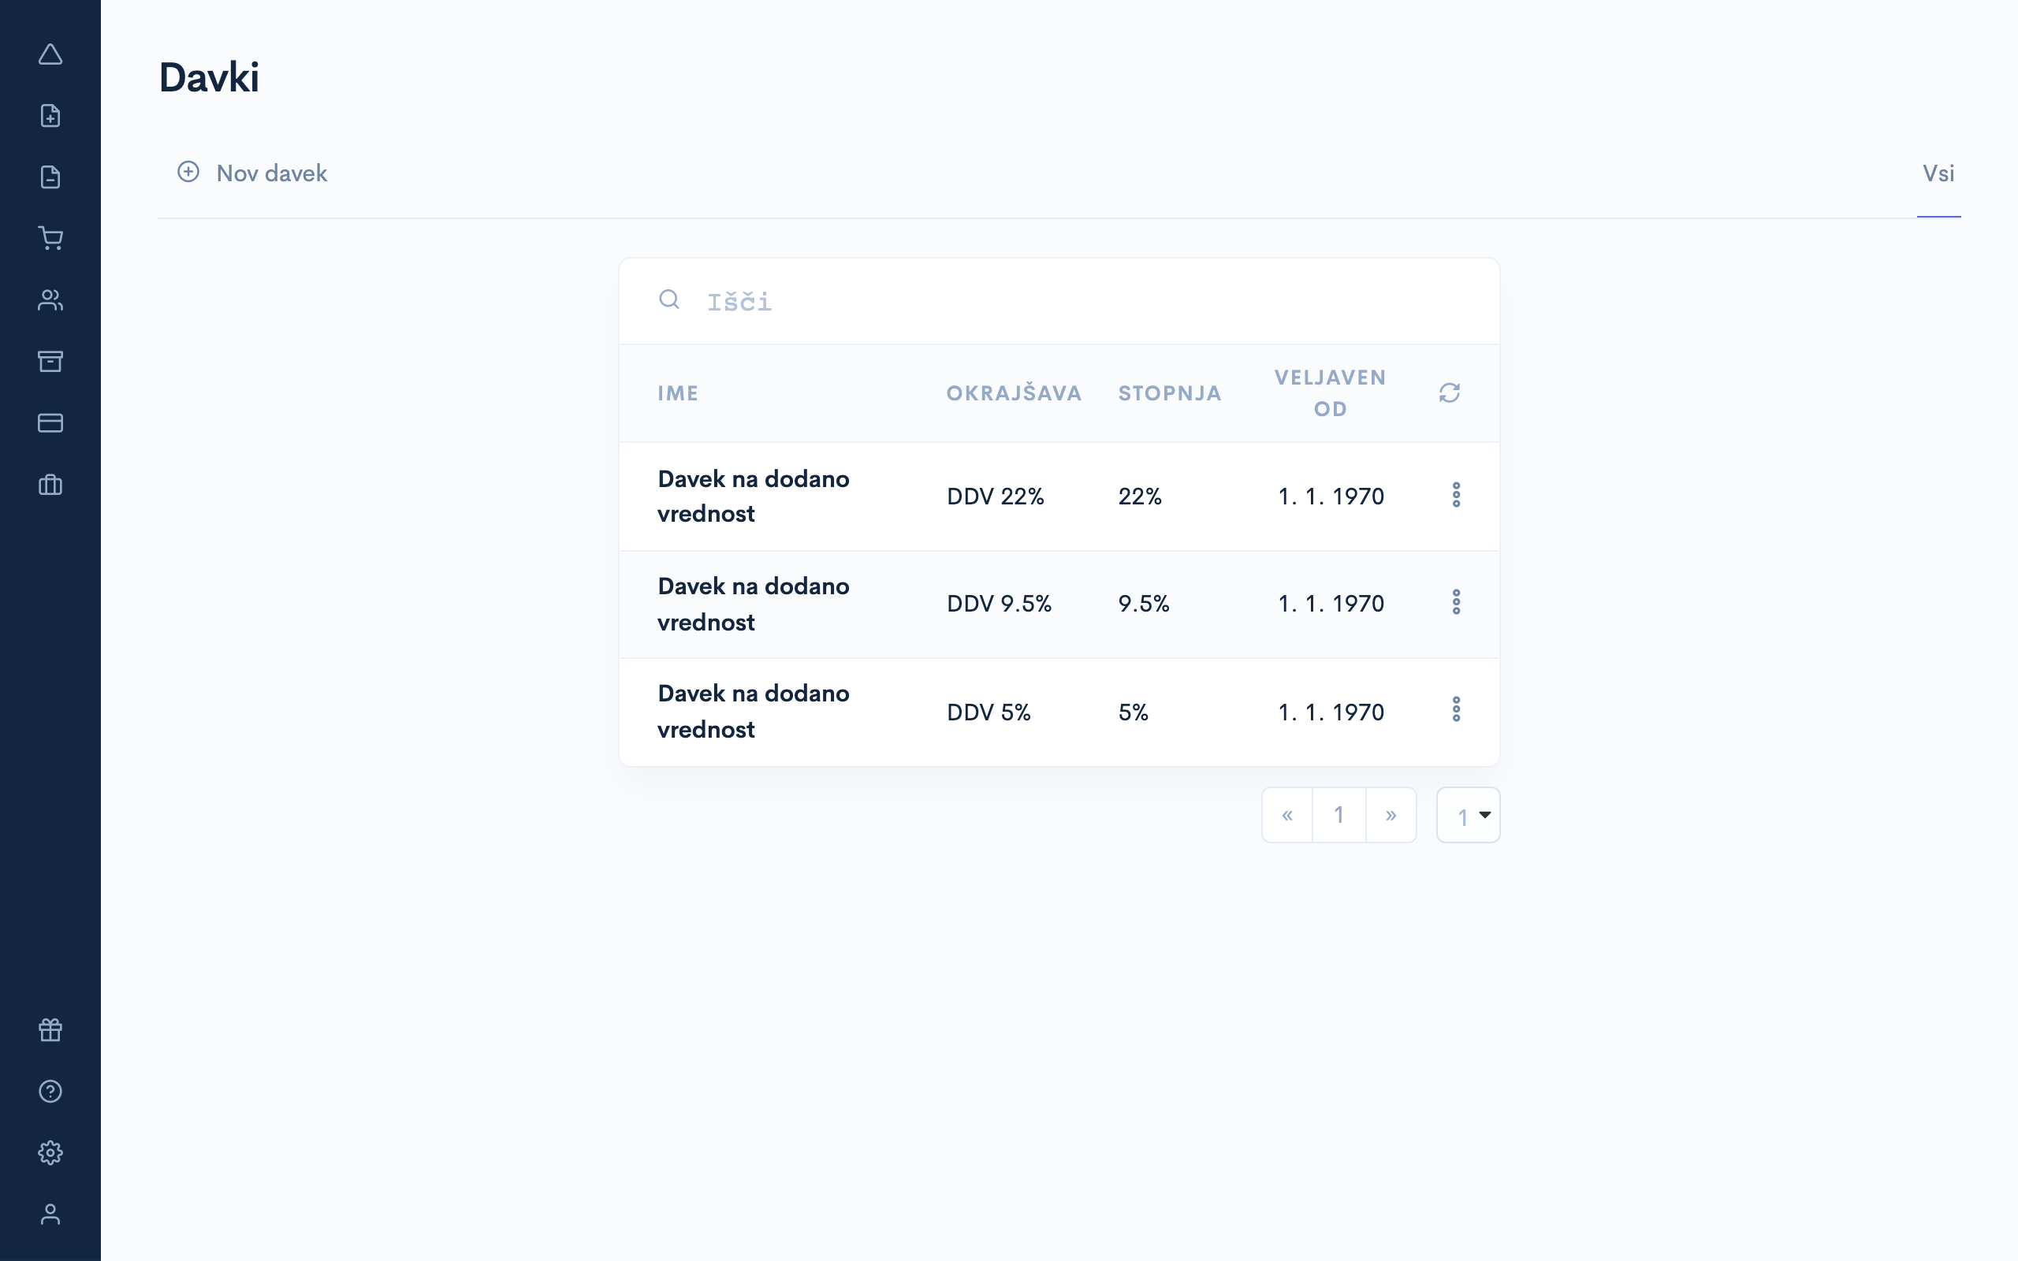This screenshot has height=1261, width=2018.
Task: Open settings gear icon in sidebar
Action: click(50, 1152)
